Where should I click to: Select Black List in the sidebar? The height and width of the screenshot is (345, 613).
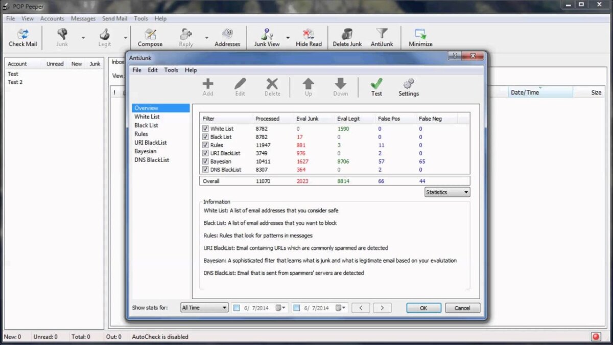[x=146, y=125]
